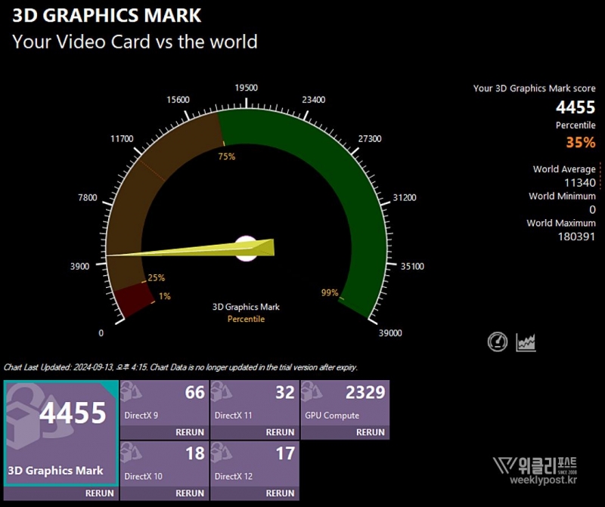Select the 3D Graphics Mark 4455 score tile

click(x=60, y=432)
